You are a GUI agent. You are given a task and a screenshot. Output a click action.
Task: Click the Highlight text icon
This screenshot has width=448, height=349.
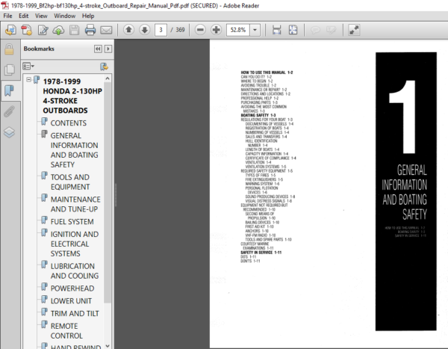tap(332, 30)
